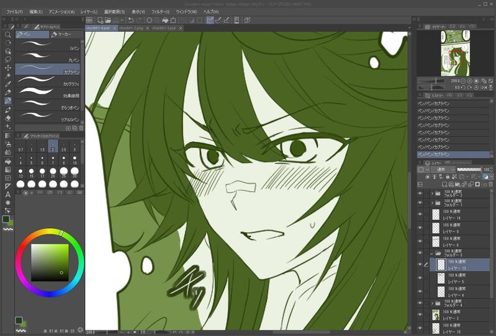496x336 pixels.
Task: Click the Navigator canvas thumbnail
Action: pos(455,53)
